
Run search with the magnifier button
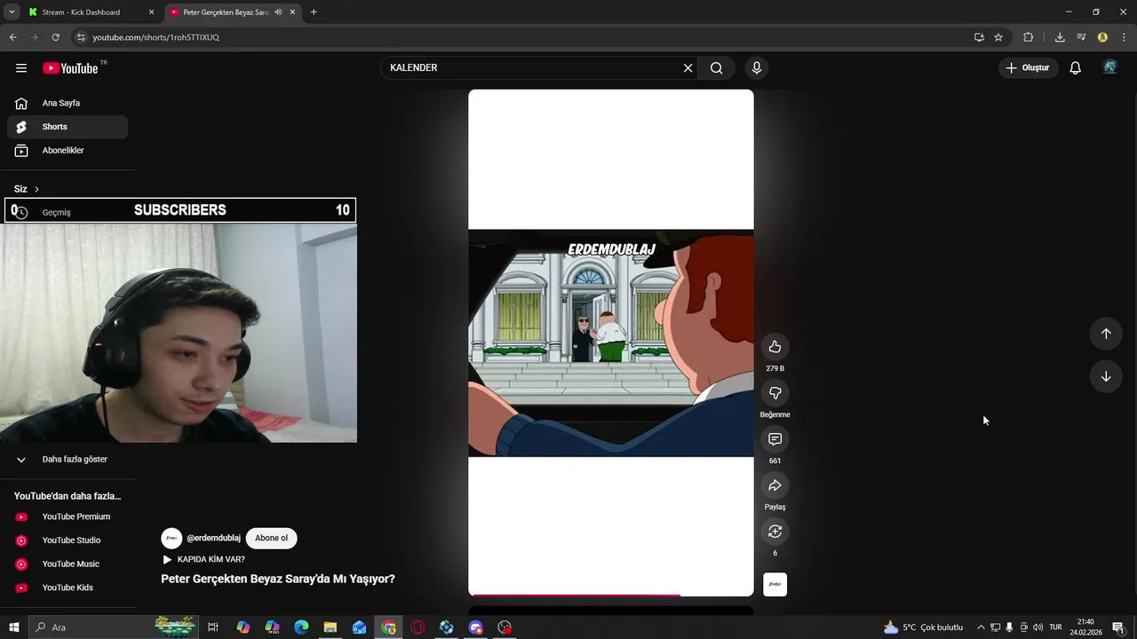pos(717,68)
